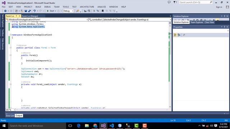Screen dimensions: 230x129
Task: Open the DEBUG menu
Action: click(47, 7)
